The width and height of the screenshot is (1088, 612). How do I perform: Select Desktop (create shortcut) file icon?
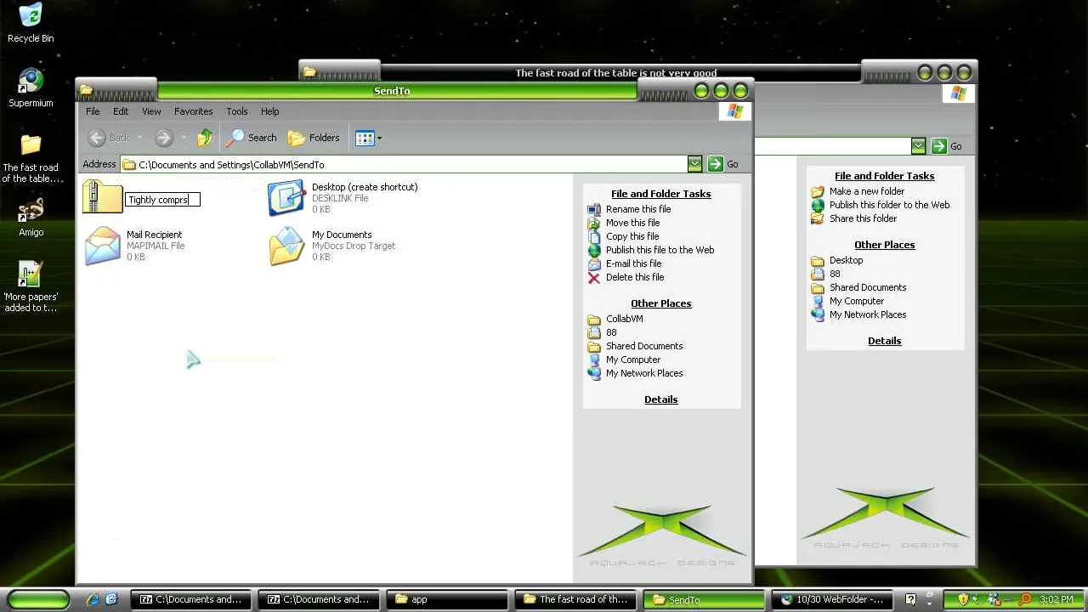(x=286, y=198)
